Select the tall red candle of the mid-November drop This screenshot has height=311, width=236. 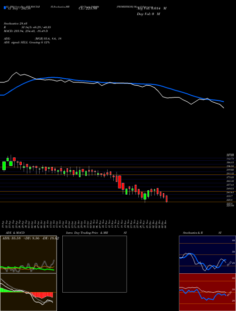(x=119, y=182)
